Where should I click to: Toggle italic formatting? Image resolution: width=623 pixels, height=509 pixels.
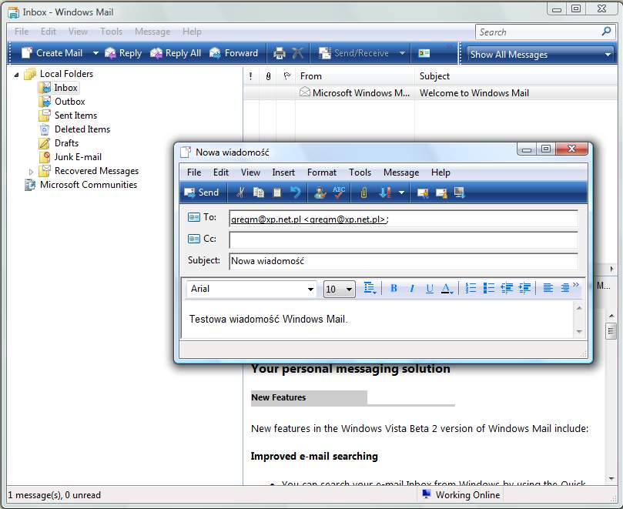412,288
